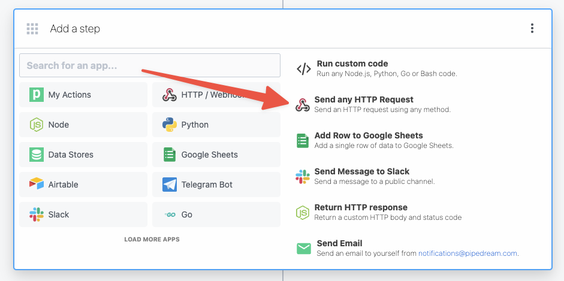Pick the Python app tile
The height and width of the screenshot is (281, 564).
(x=216, y=125)
